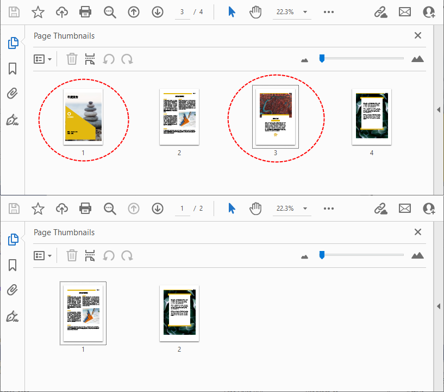Screen dimensions: 444x392
Task: Go to previous page in upper window
Action: pos(134,12)
